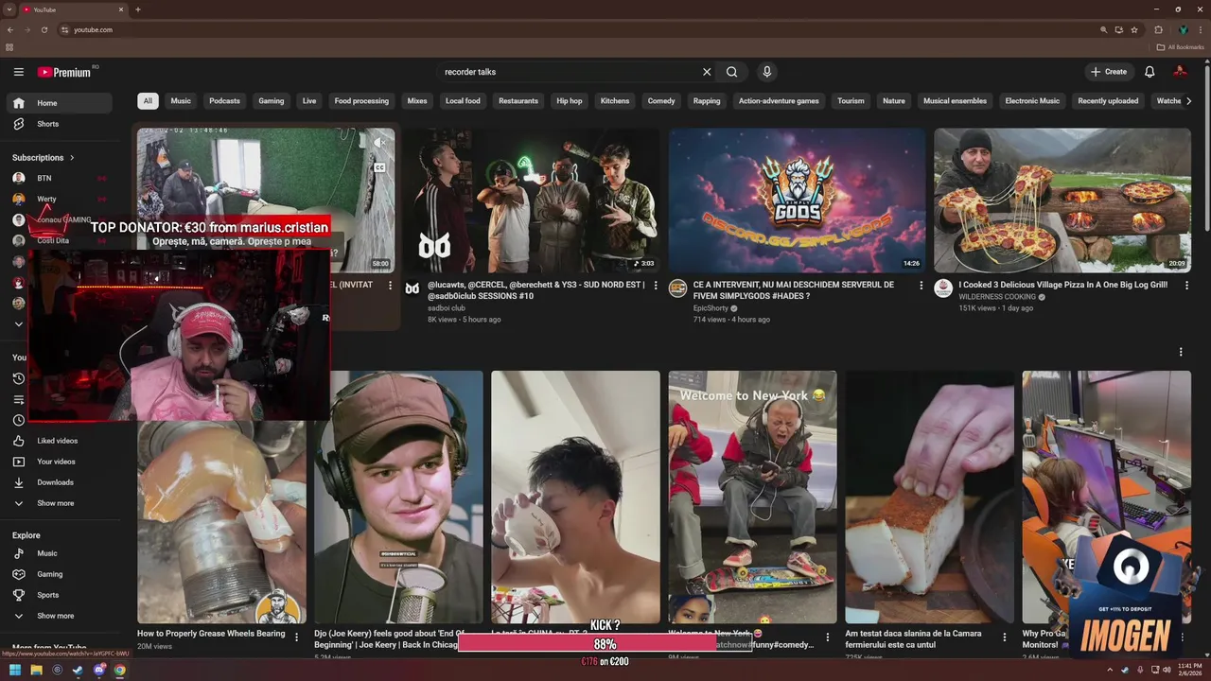Select the Gaming filter chip
1211x681 pixels.
coord(272,101)
